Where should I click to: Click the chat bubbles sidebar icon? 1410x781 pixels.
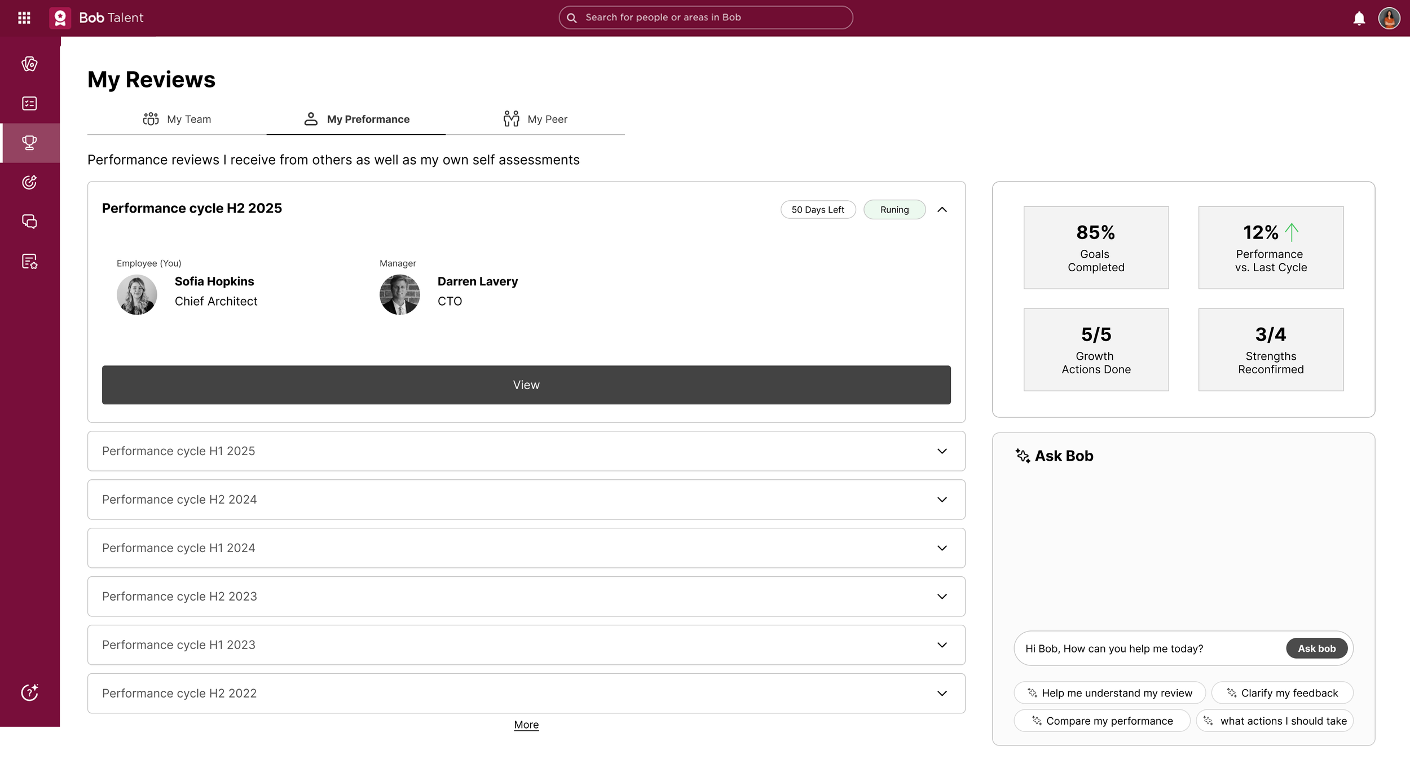pos(29,221)
